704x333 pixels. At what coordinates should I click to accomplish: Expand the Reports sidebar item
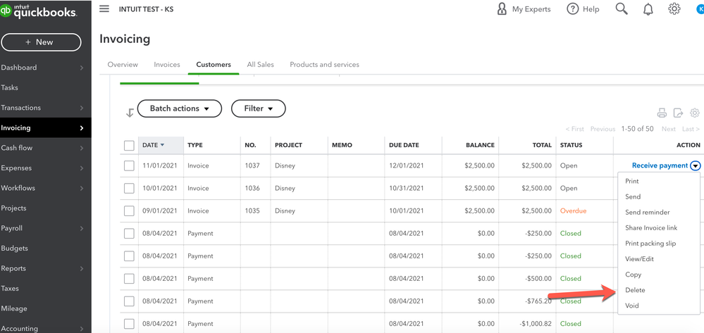click(45, 268)
